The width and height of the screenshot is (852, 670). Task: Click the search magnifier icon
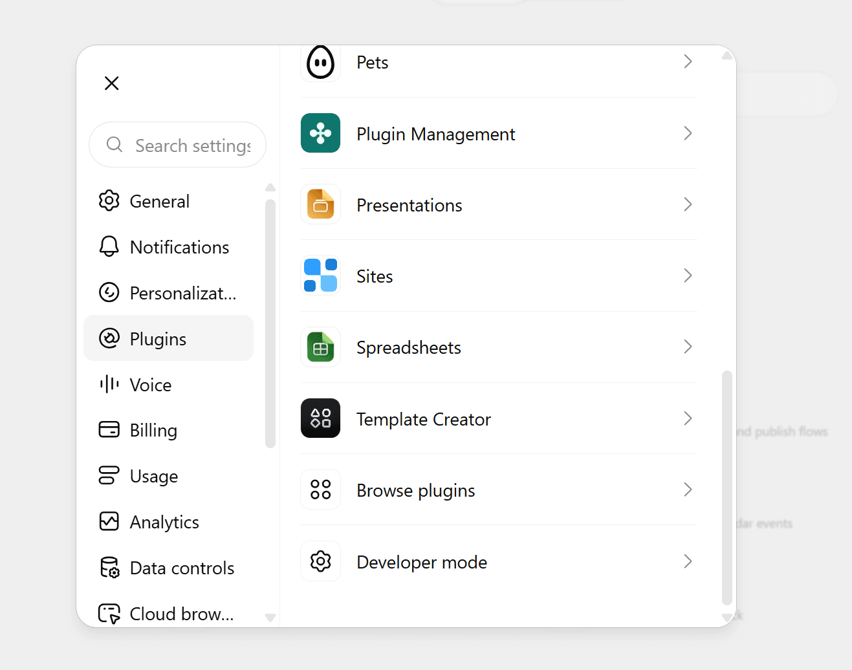(115, 144)
